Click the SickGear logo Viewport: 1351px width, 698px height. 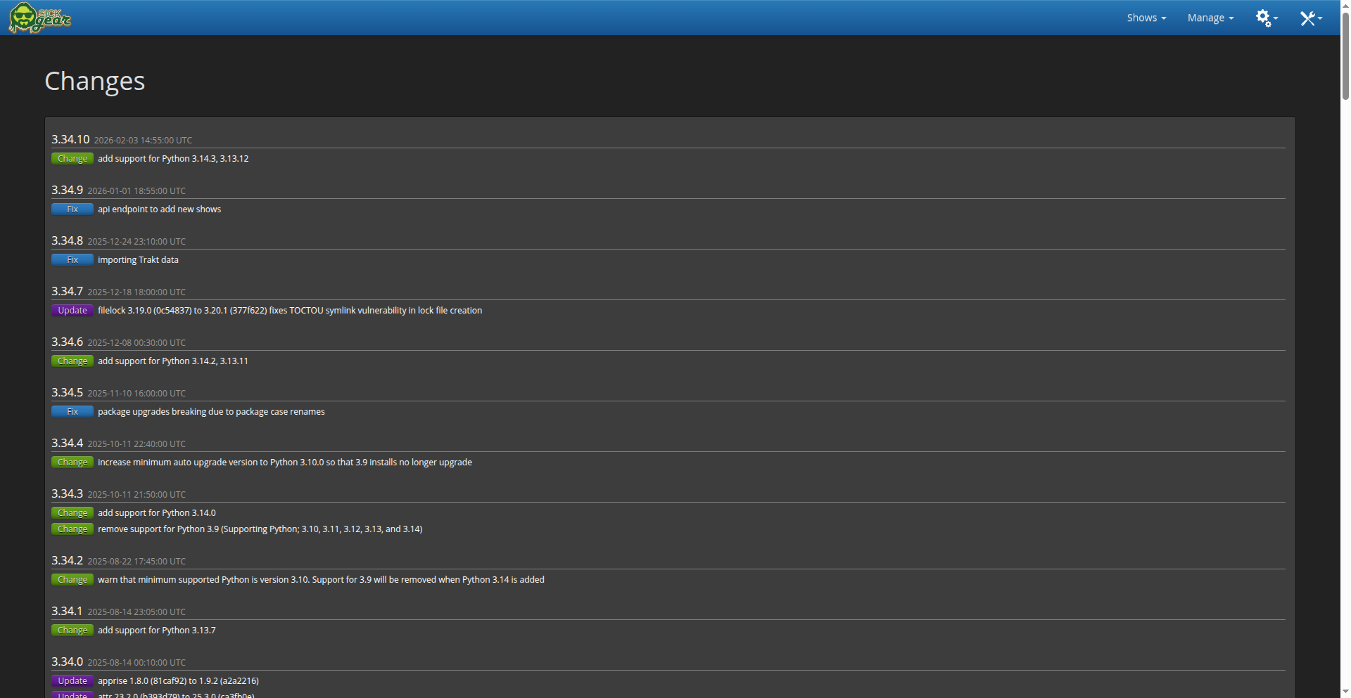click(x=39, y=18)
